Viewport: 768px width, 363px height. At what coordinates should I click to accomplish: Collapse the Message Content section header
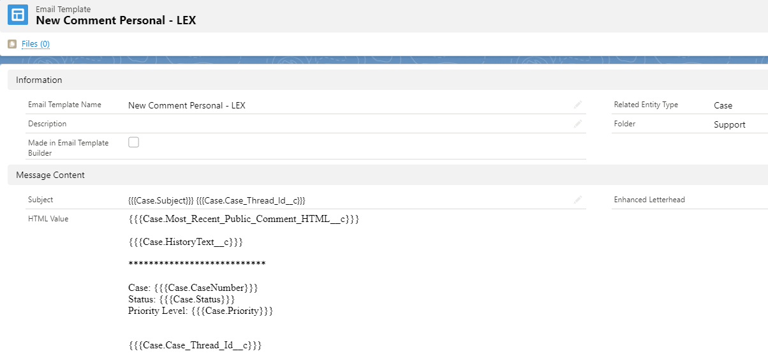[x=388, y=175]
